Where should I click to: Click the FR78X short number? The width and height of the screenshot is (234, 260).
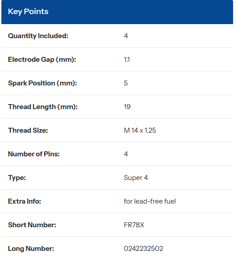pos(134,225)
